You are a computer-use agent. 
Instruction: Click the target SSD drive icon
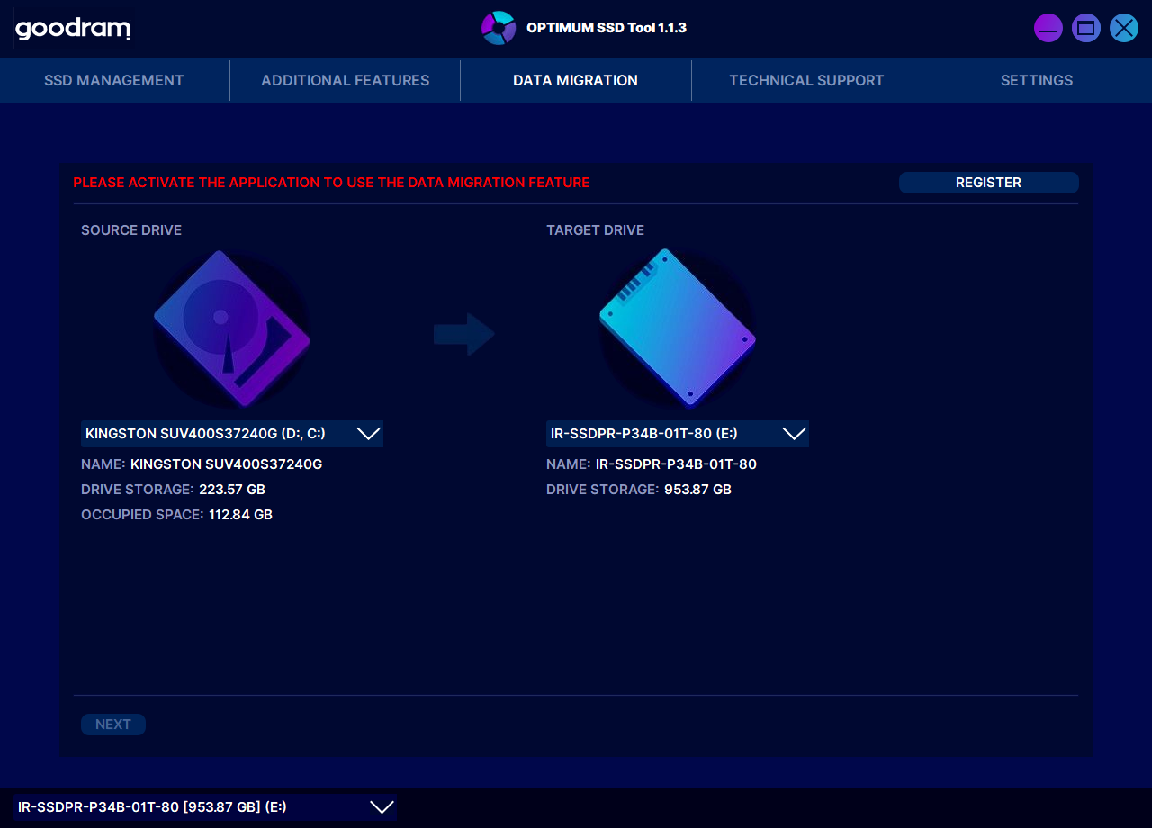(x=678, y=327)
